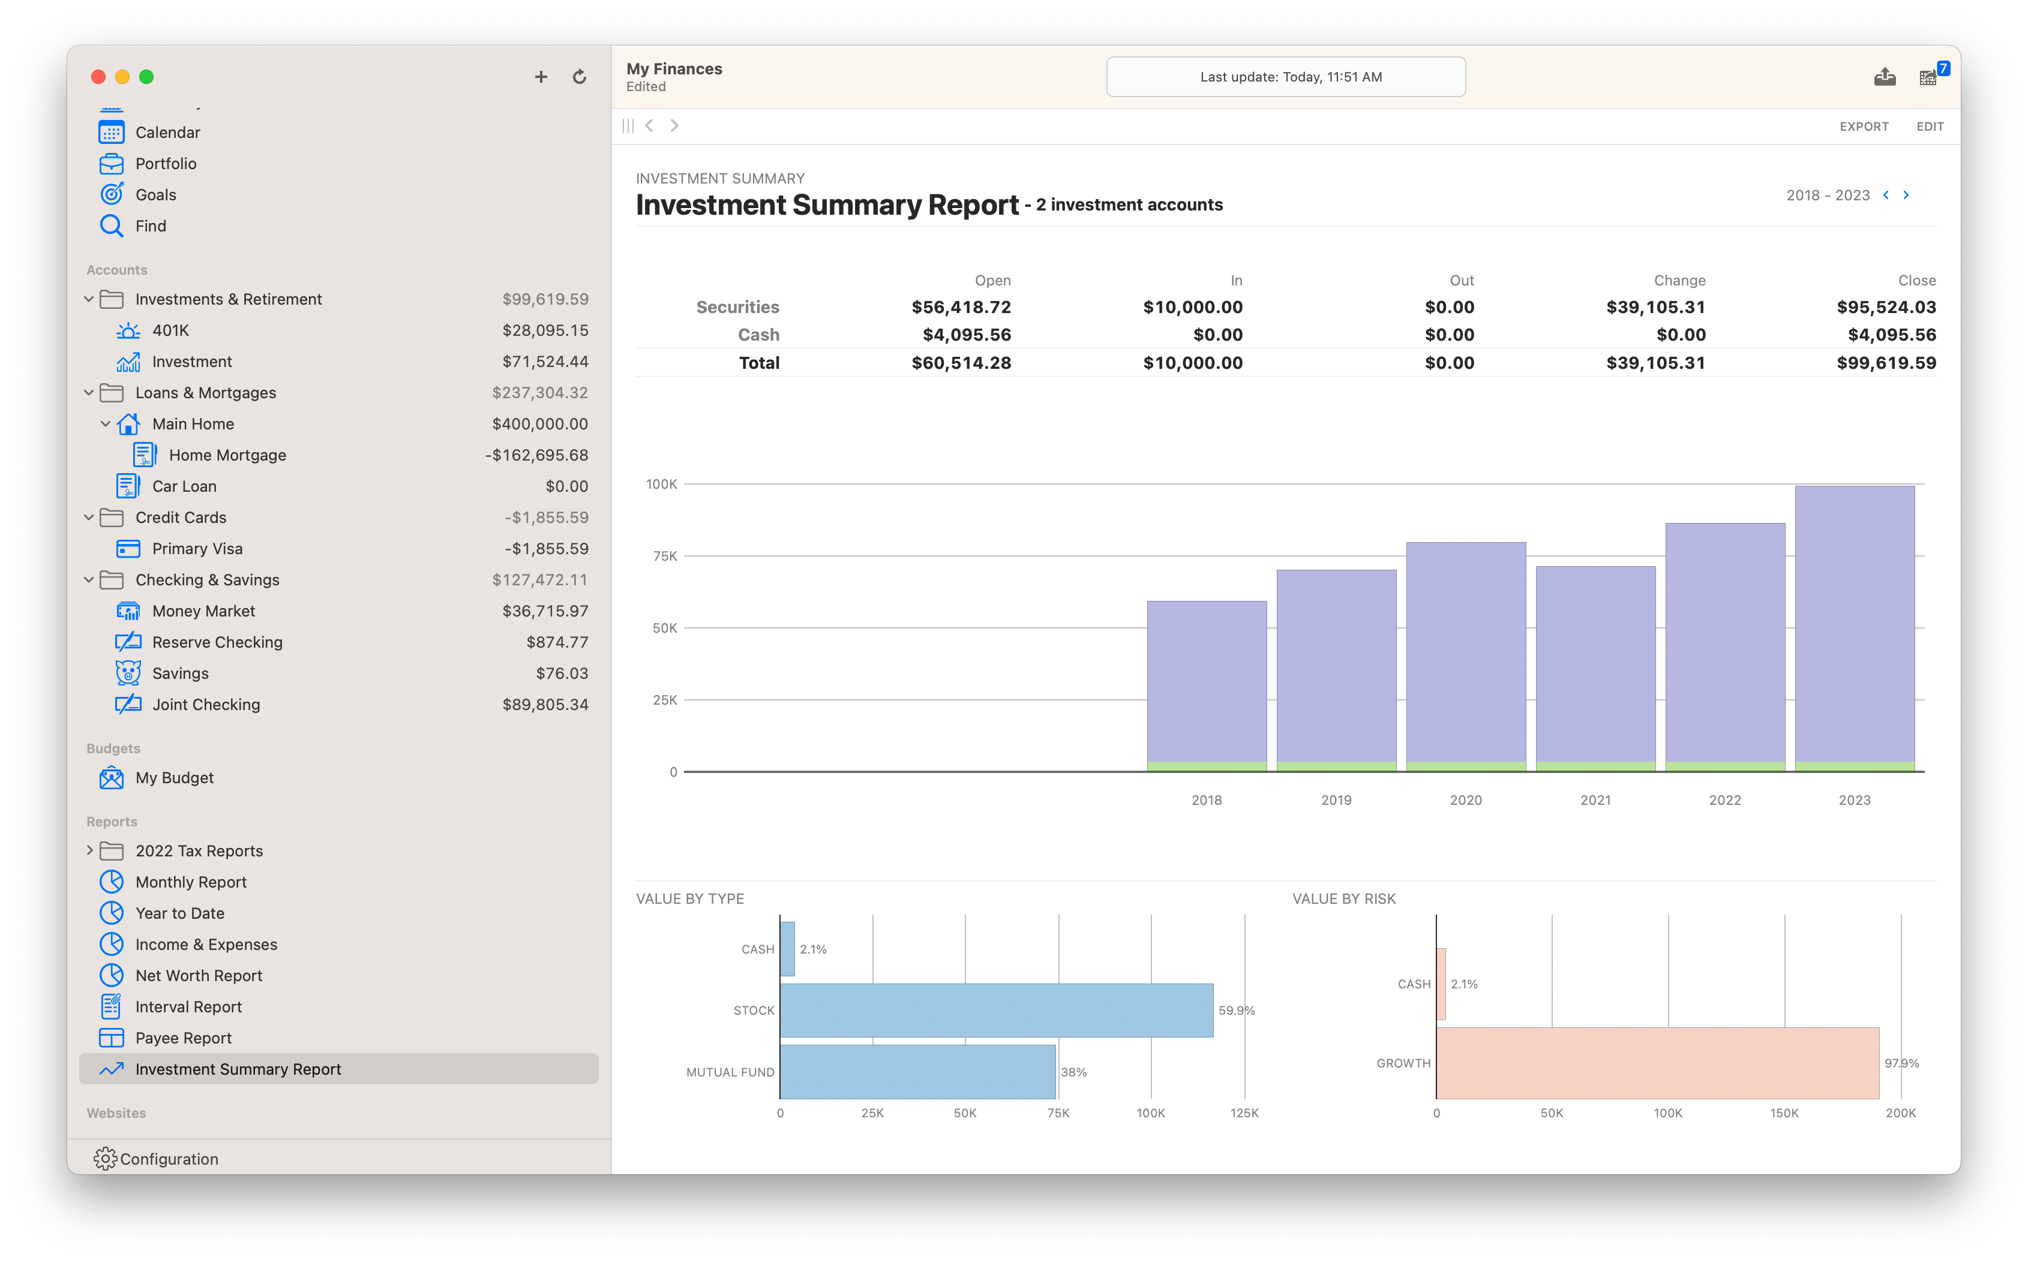Select the 401K account label

point(170,331)
